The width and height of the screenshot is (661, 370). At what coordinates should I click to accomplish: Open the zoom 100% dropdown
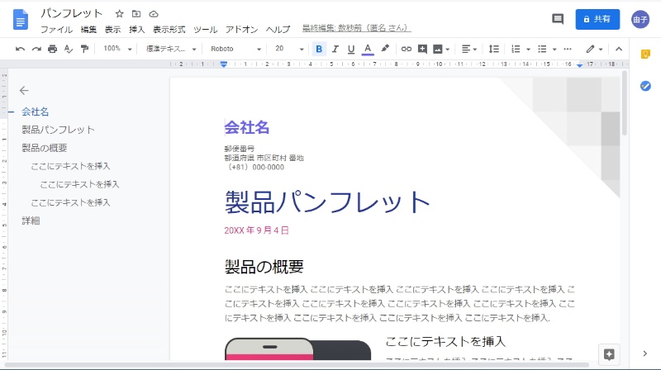tap(115, 49)
